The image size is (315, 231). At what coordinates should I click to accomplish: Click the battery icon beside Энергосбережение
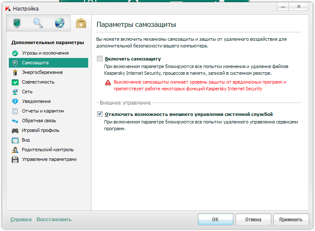15,73
